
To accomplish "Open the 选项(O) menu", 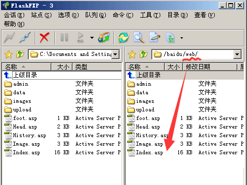I will [69, 15].
